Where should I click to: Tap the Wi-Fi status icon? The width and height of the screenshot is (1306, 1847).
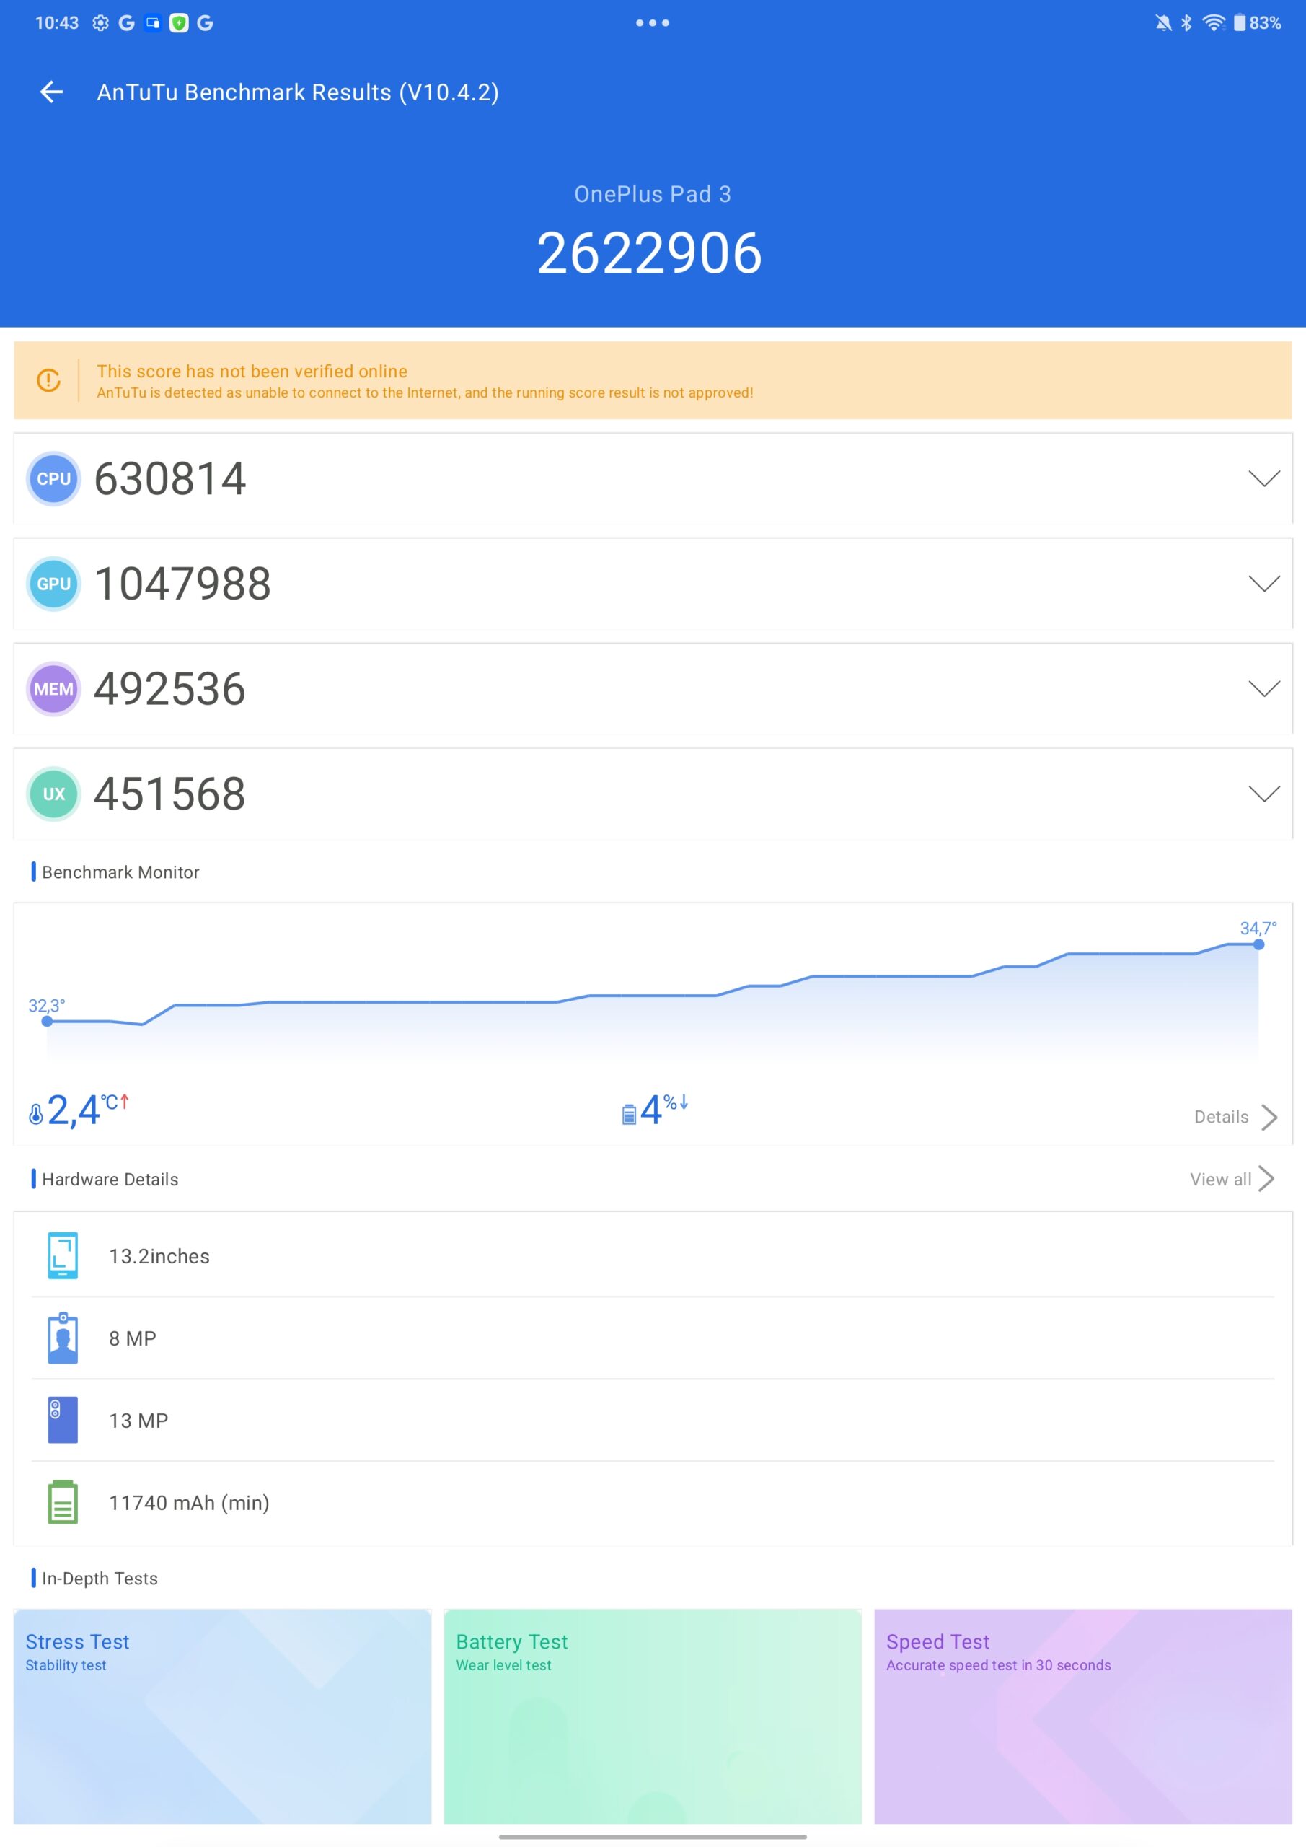point(1214,22)
